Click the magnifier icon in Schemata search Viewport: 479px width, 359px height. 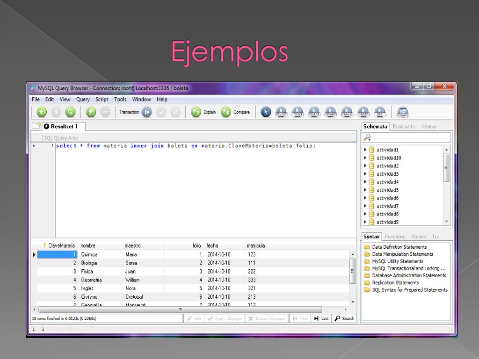(x=367, y=138)
